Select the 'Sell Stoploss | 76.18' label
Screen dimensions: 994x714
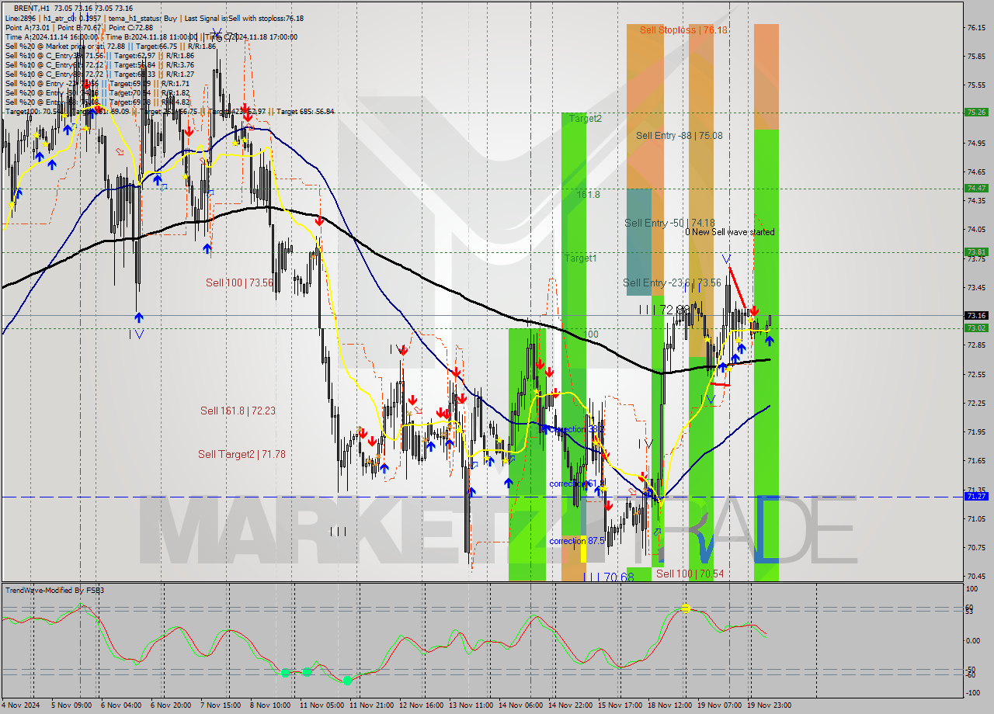[683, 29]
